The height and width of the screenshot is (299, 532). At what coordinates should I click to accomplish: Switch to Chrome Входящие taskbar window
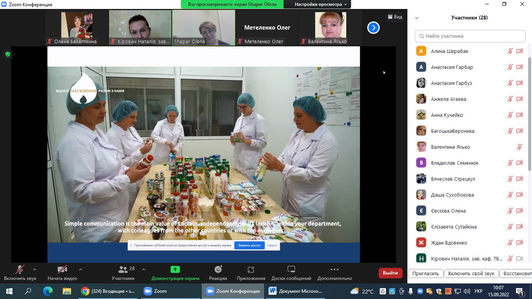tap(108, 291)
